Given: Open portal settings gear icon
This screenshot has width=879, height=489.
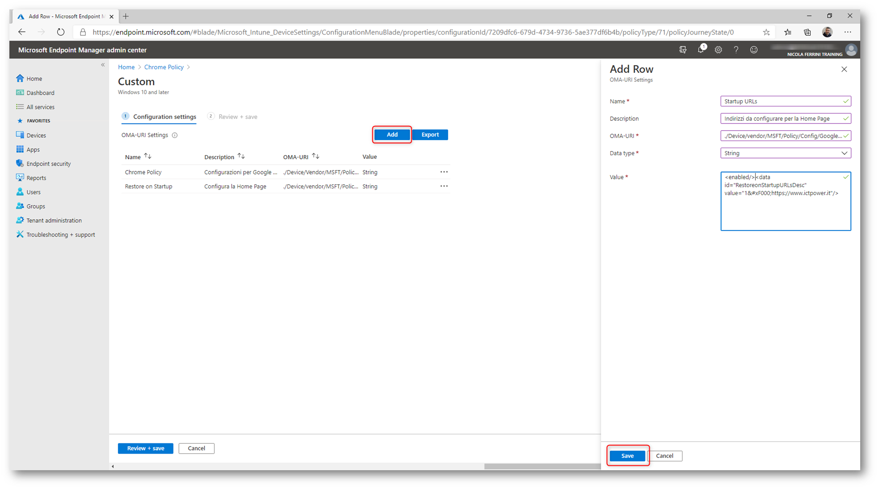Looking at the screenshot, I should pos(718,50).
